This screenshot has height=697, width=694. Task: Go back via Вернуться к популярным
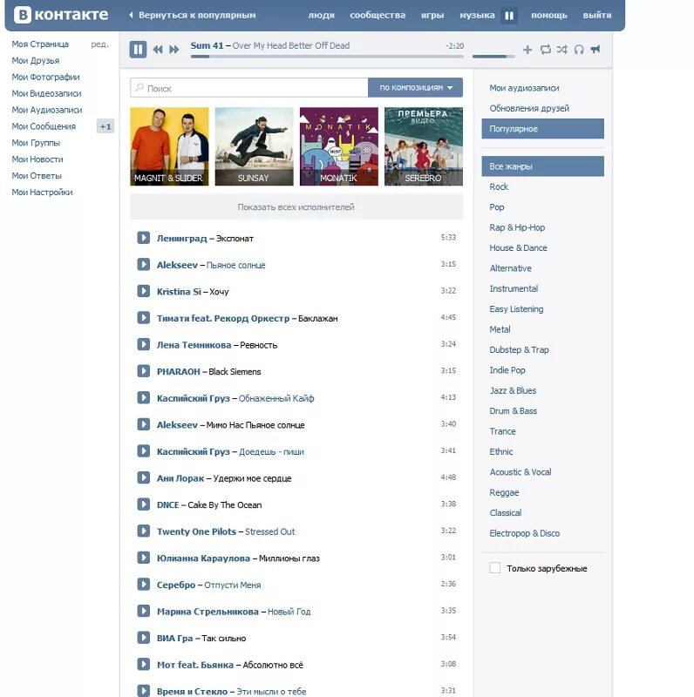pos(193,15)
